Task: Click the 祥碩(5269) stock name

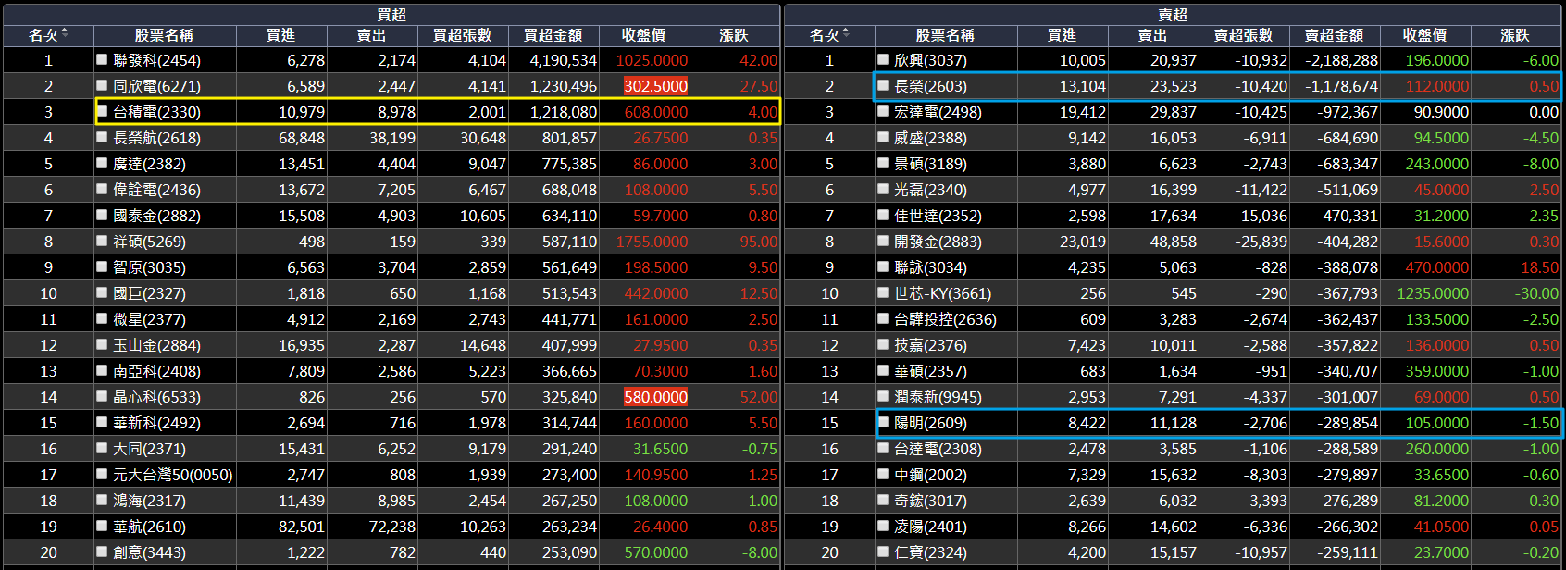Action: click(x=149, y=242)
